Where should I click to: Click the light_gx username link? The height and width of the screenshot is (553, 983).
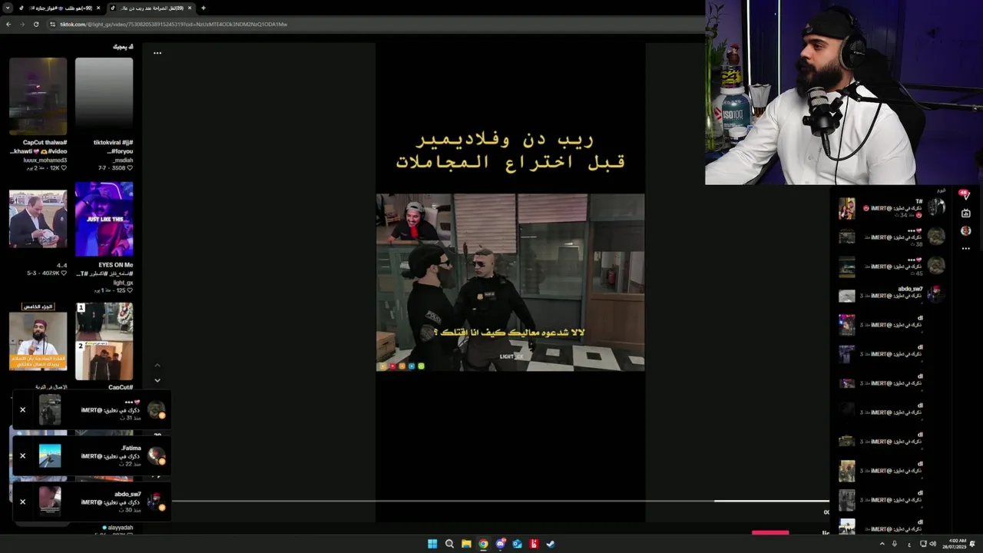coord(123,283)
